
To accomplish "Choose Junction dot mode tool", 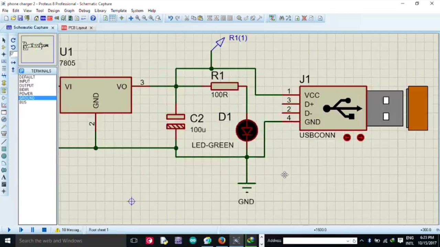I will click(x=4, y=54).
